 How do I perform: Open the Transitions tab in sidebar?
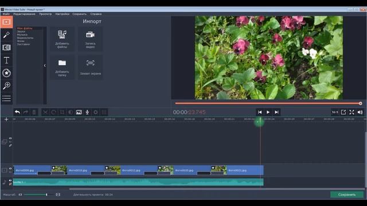click(6, 47)
